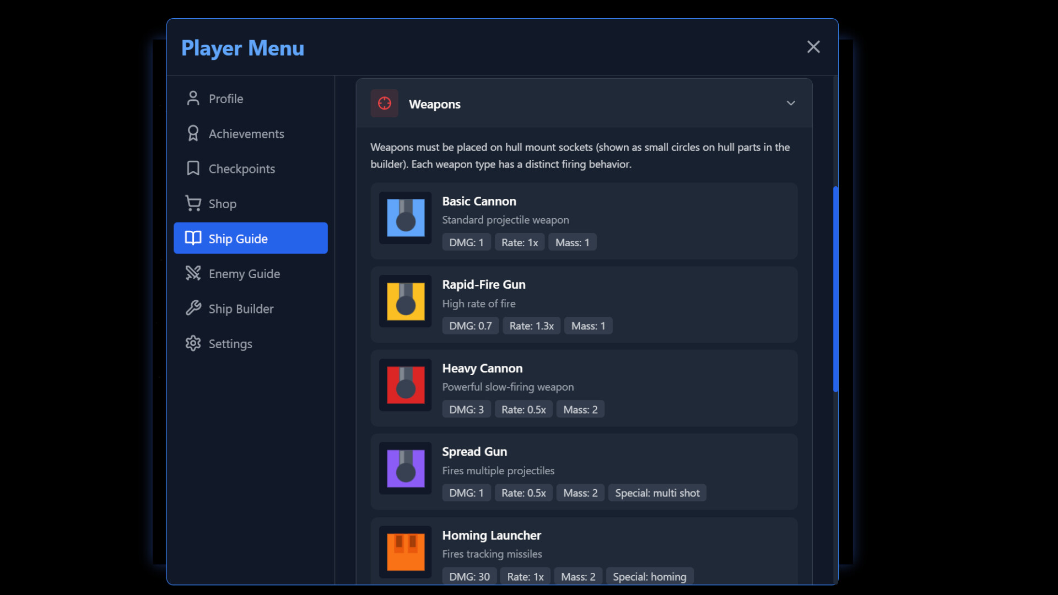Click the Homing Launcher orange thumbnail
The height and width of the screenshot is (595, 1058).
tap(406, 551)
